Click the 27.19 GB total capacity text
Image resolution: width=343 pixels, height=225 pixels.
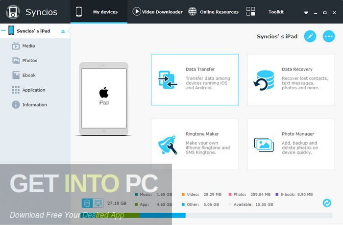point(117,203)
